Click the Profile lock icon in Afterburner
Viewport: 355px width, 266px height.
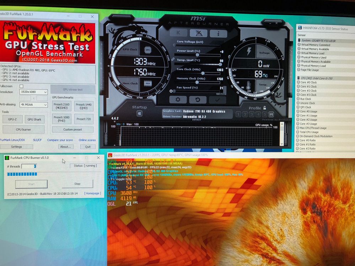[x=265, y=108]
